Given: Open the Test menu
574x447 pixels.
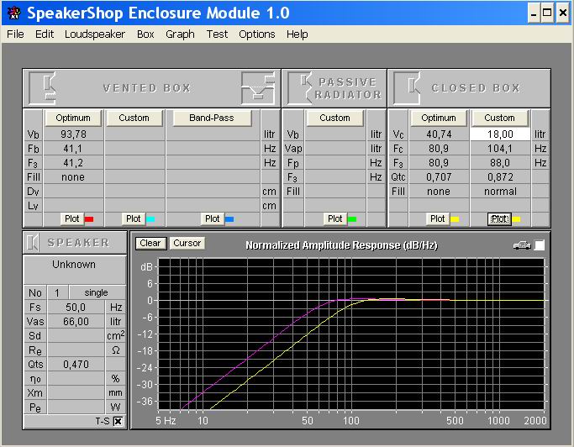Looking at the screenshot, I should click(217, 34).
